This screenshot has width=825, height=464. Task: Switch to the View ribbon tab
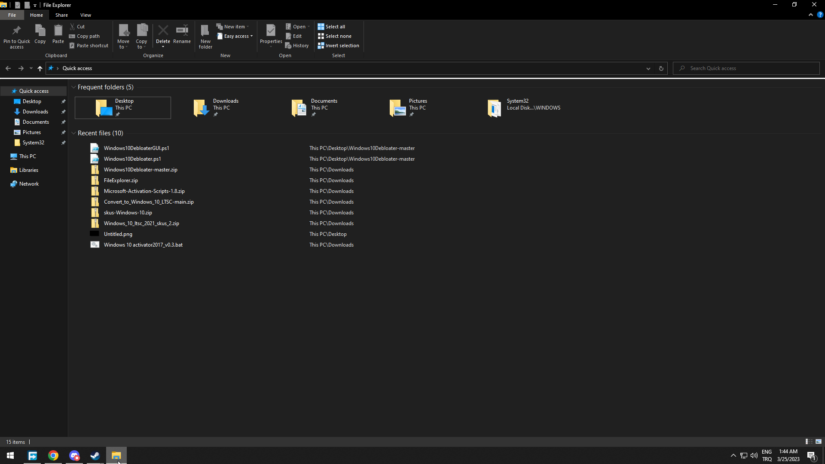(x=86, y=15)
